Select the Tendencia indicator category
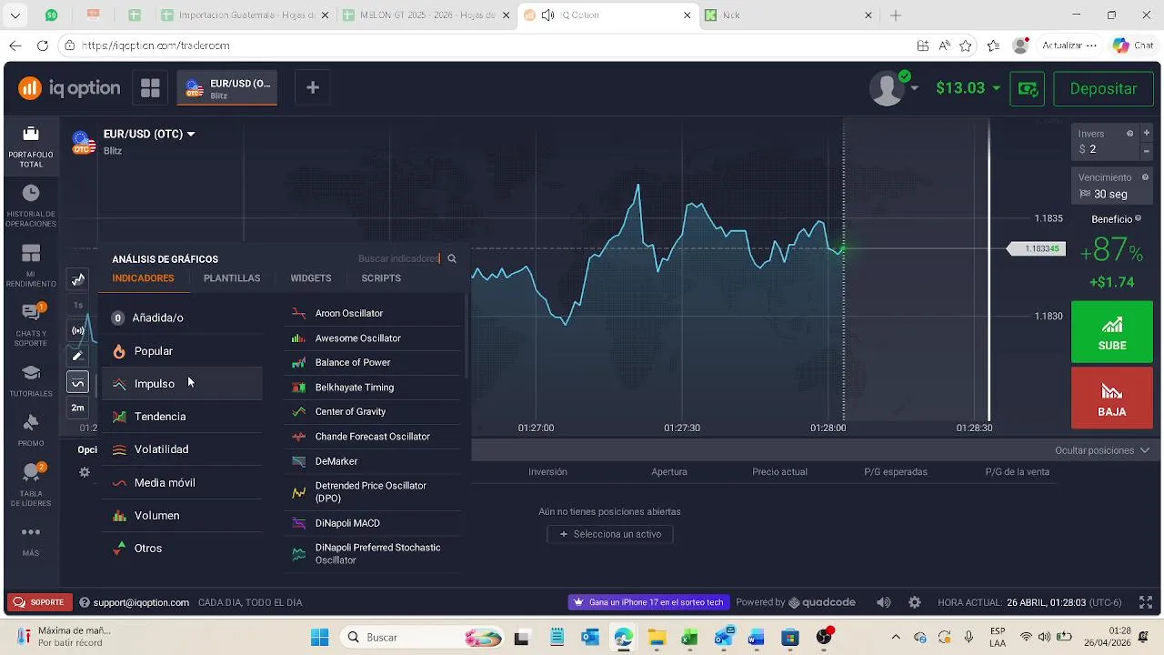 point(182,417)
